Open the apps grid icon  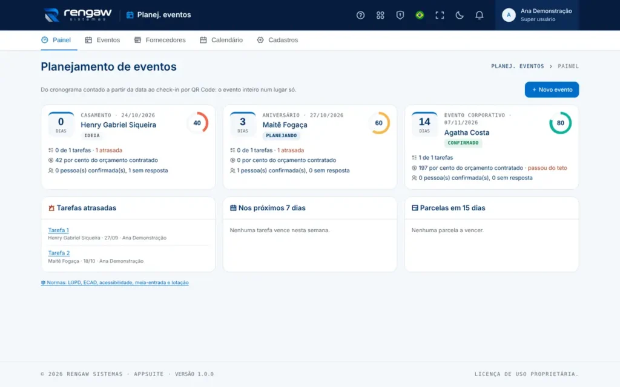pos(380,15)
